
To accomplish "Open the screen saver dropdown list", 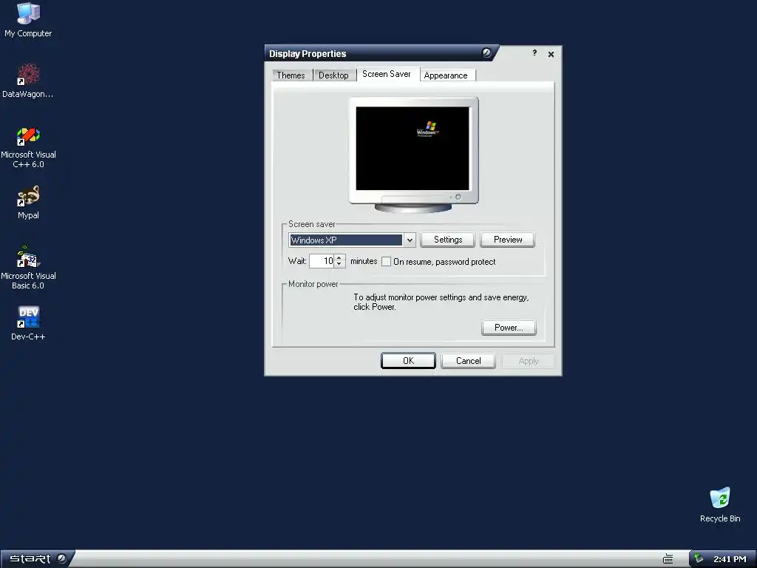I will point(410,240).
